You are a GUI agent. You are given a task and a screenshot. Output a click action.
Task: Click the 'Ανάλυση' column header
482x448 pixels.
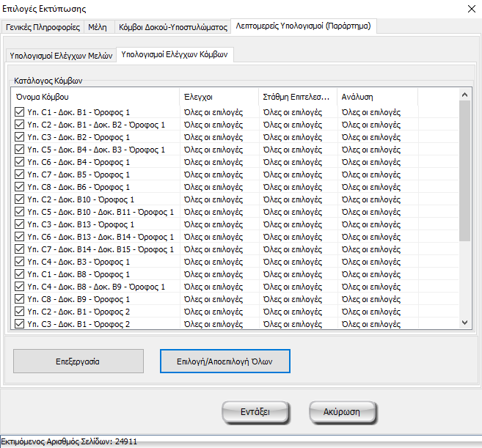click(x=377, y=97)
